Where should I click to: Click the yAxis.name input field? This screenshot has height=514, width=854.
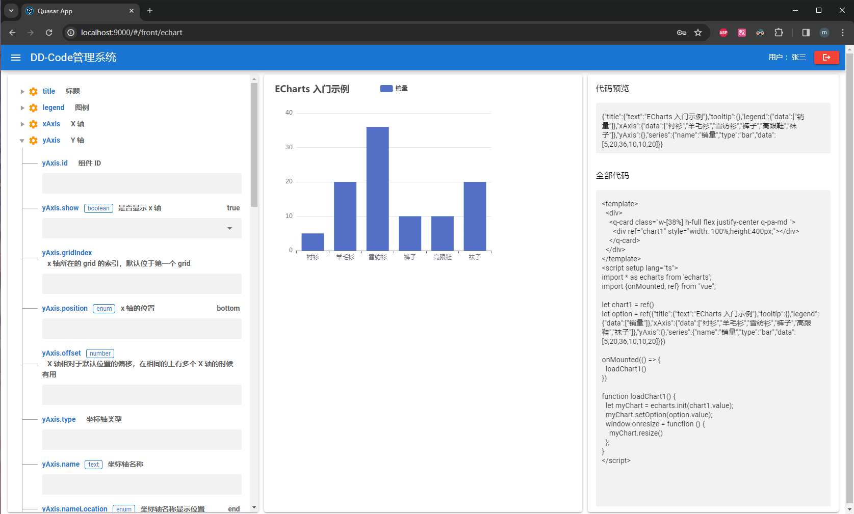tap(142, 484)
